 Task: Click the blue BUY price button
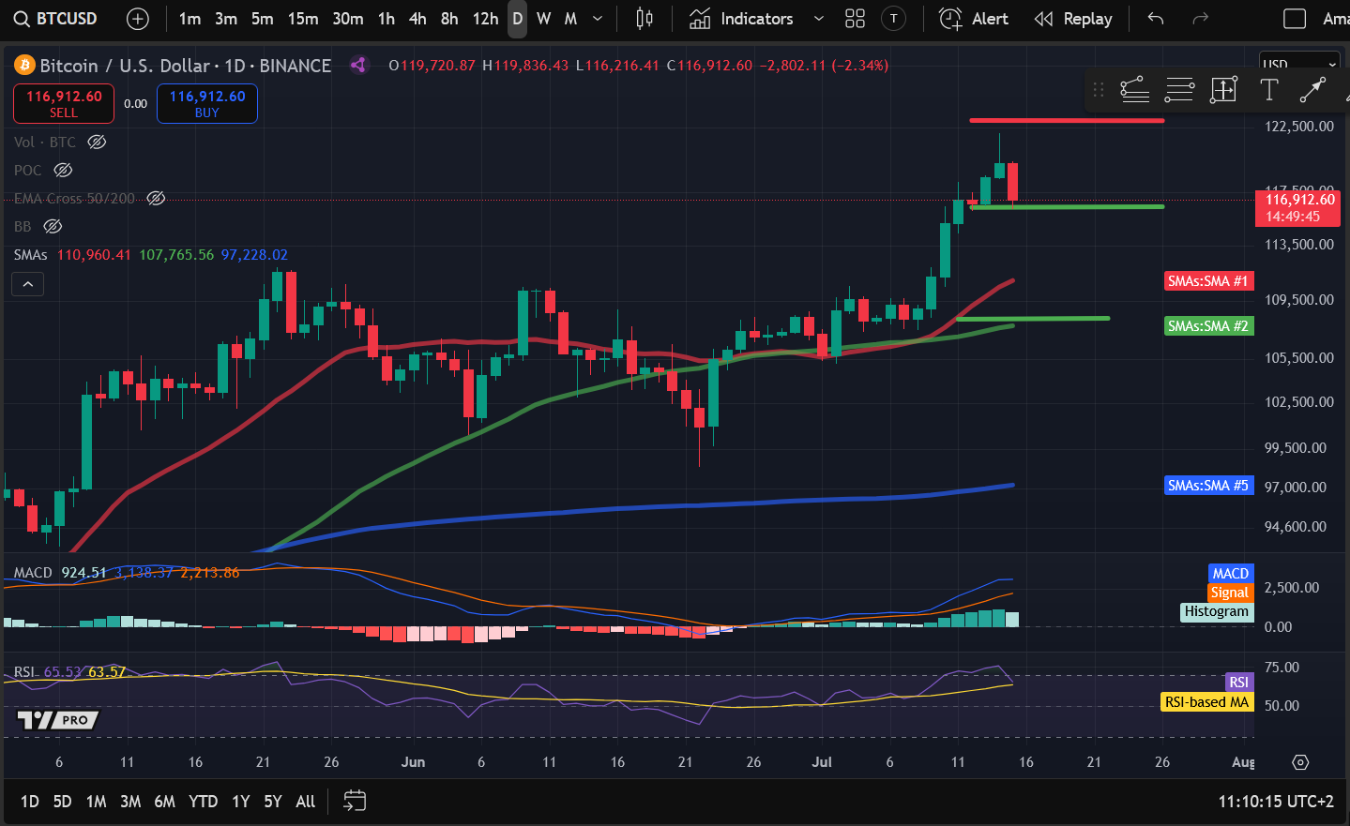207,103
